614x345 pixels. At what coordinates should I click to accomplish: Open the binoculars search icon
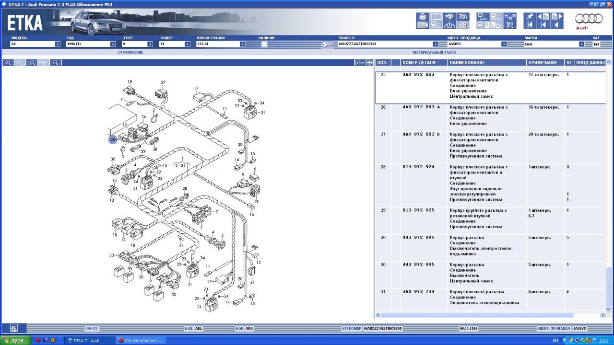tap(449, 17)
